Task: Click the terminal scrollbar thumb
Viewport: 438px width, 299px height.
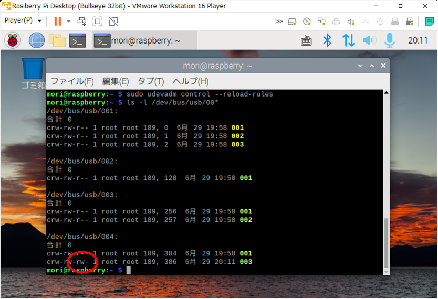Action: pyautogui.click(x=387, y=243)
